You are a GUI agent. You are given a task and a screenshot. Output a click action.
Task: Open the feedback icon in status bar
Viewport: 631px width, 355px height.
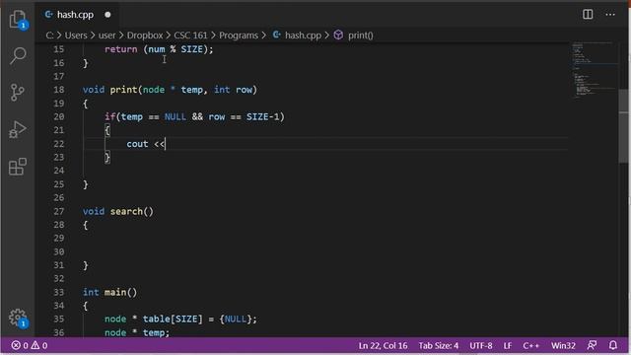pyautogui.click(x=592, y=345)
